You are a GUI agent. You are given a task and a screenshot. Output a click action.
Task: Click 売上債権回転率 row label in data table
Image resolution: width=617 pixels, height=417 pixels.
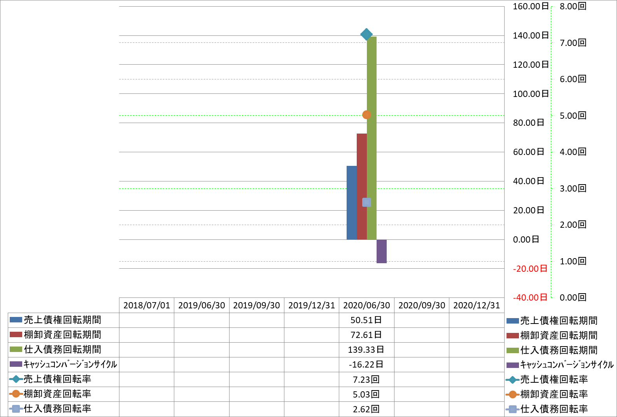(63, 379)
